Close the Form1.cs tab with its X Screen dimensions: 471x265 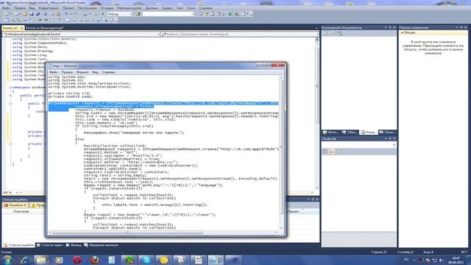(21, 28)
